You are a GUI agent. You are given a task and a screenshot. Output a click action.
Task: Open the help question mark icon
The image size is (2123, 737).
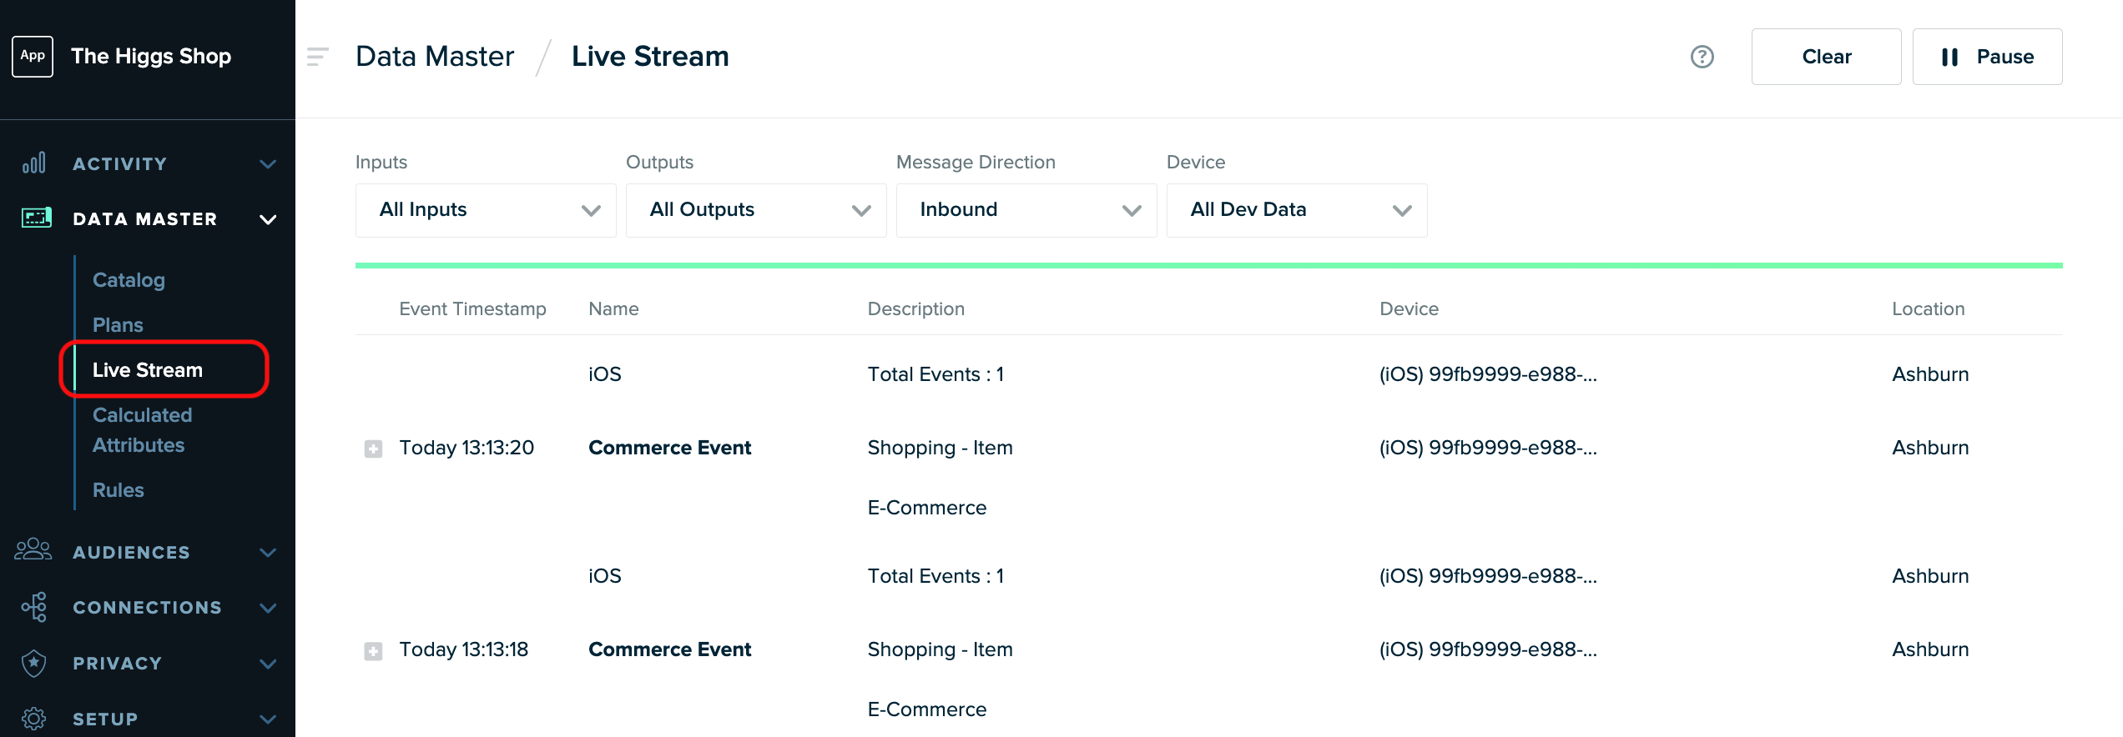click(x=1702, y=57)
